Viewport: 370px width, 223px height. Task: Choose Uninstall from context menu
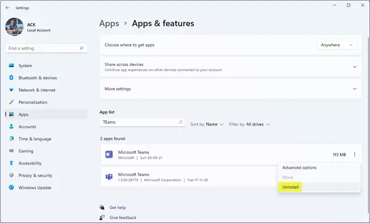point(319,187)
